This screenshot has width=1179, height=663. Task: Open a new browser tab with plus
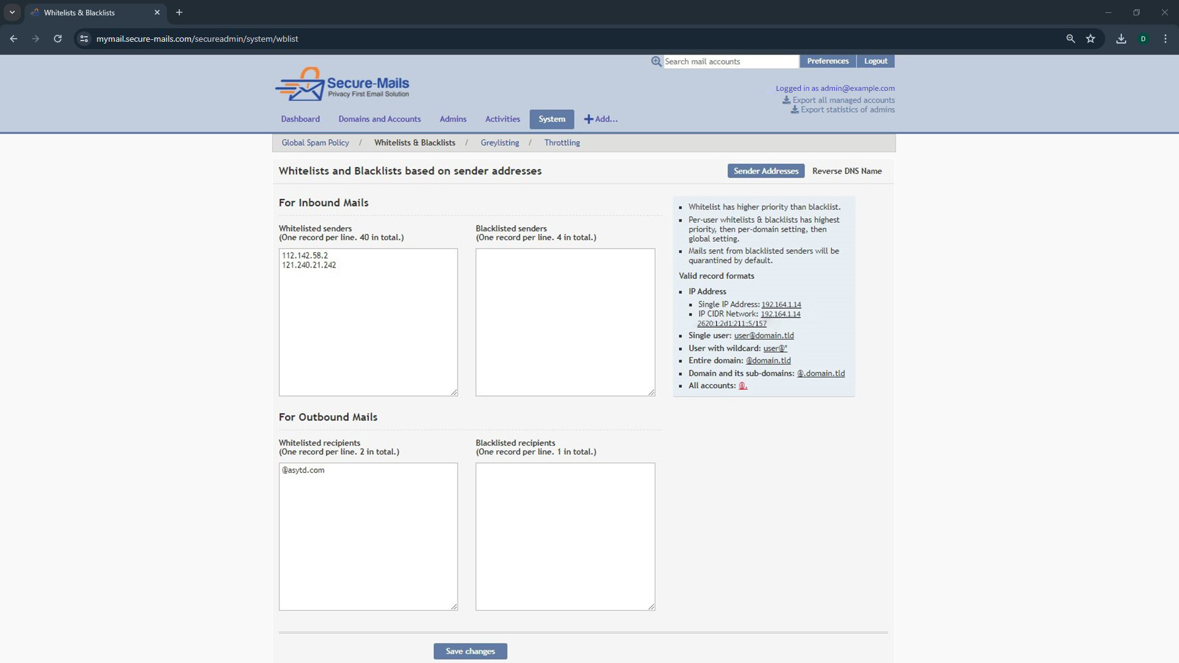click(179, 12)
